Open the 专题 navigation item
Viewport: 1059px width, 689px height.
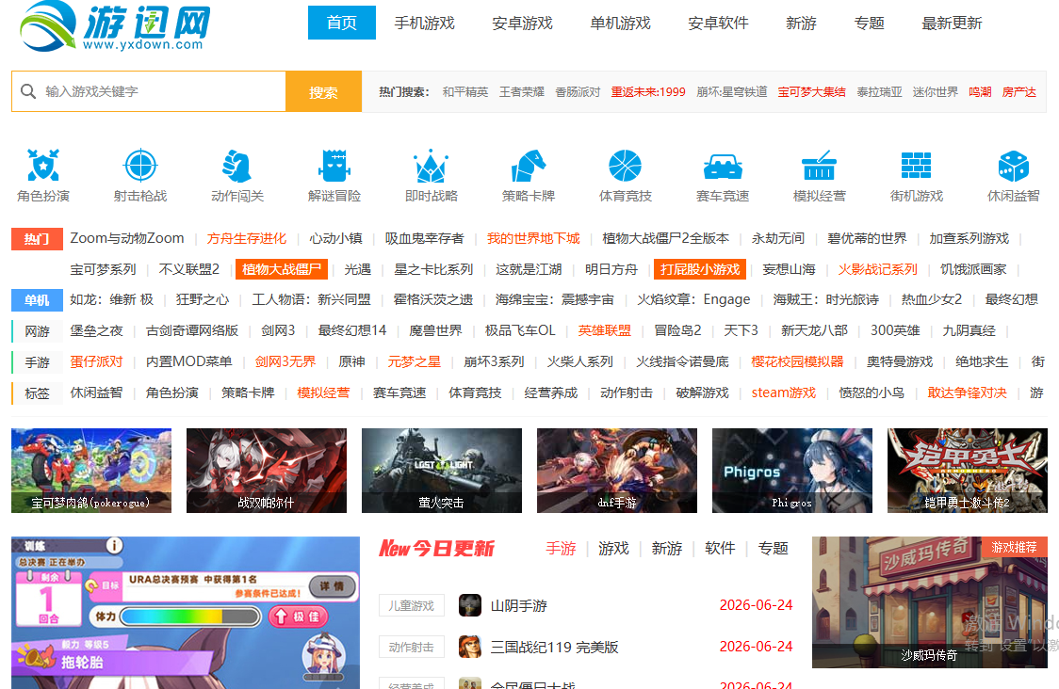870,23
